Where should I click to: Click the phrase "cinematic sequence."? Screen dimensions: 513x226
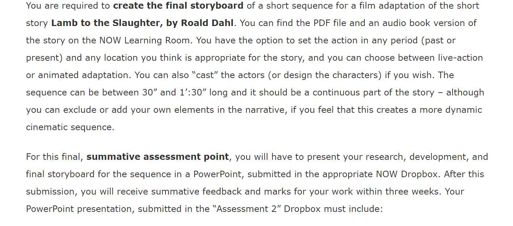click(x=70, y=127)
